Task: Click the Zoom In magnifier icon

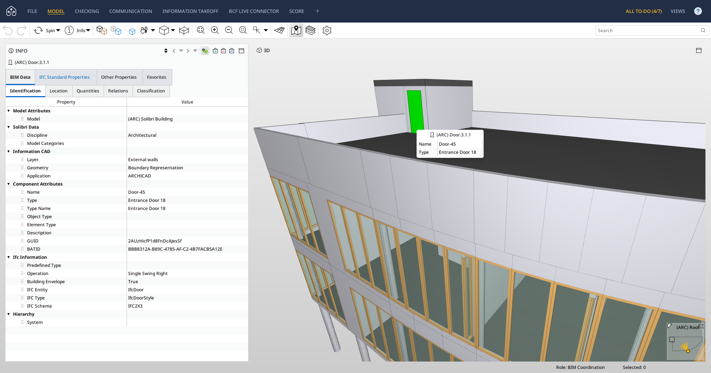Action: pyautogui.click(x=215, y=30)
